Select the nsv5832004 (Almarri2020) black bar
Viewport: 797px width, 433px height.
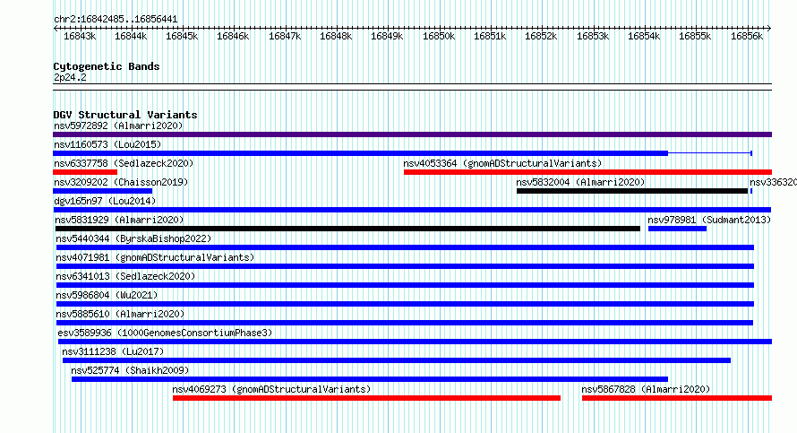point(632,191)
